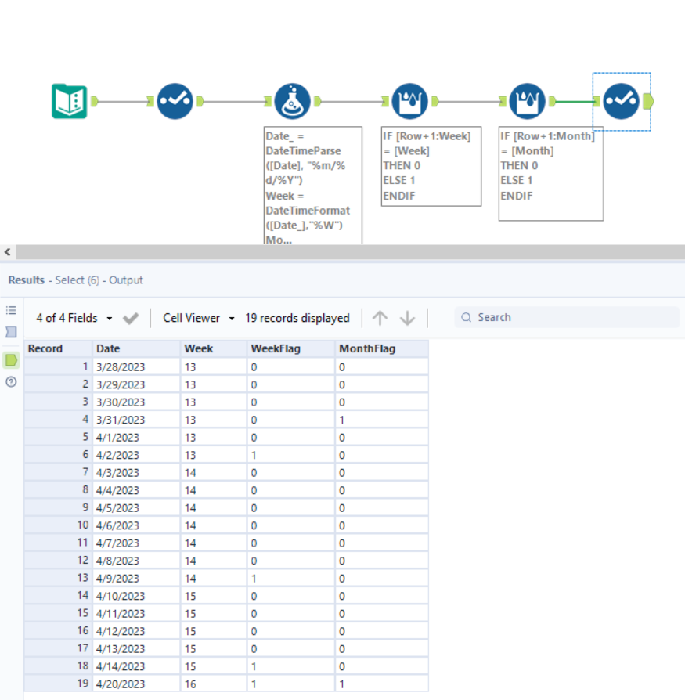Click the IF Row+1:Week annotation box

[431, 165]
